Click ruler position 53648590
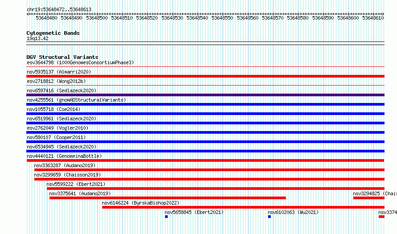 pos(323,18)
